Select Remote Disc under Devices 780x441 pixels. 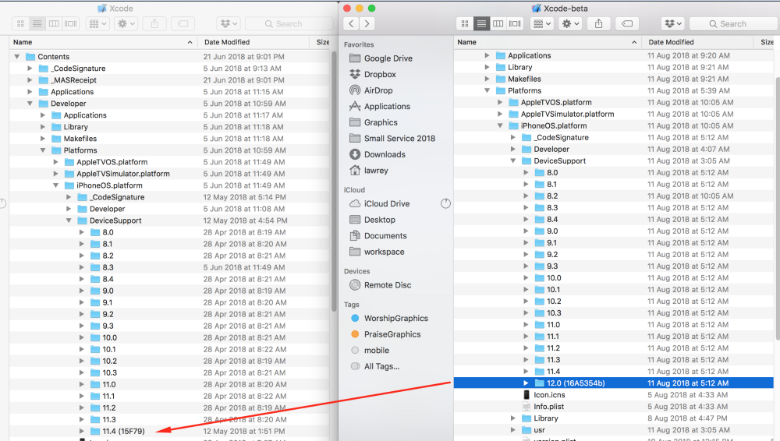(381, 285)
